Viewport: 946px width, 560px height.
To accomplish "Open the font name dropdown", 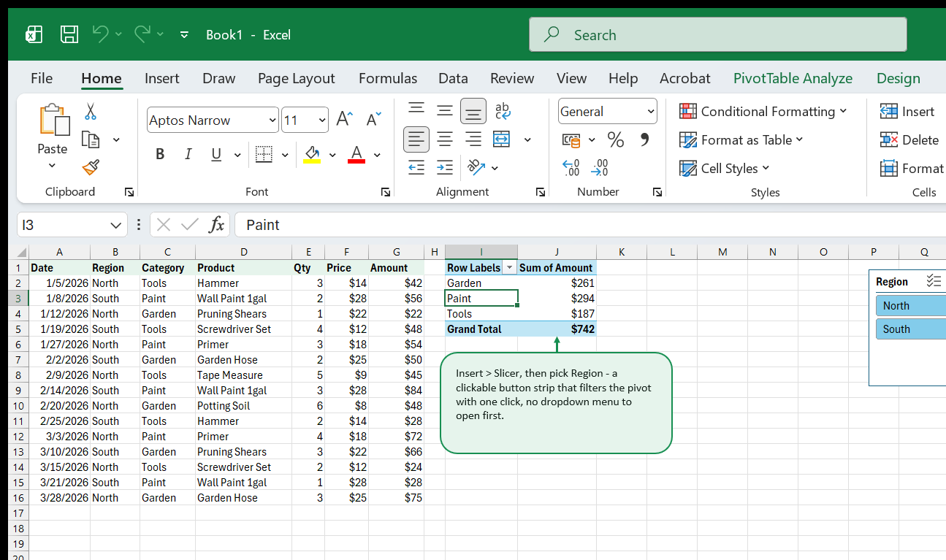I will pyautogui.click(x=272, y=120).
